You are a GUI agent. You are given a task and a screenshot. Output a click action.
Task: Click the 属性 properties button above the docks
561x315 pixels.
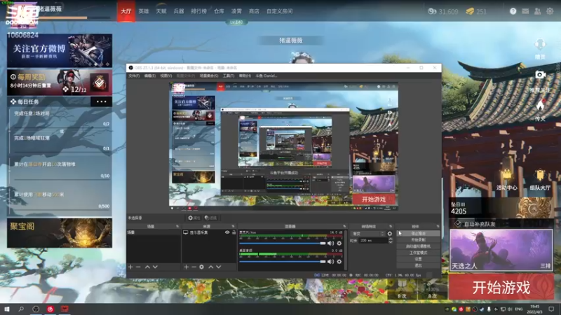194,218
